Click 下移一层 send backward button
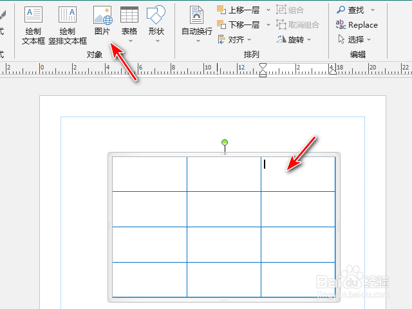 (x=238, y=24)
